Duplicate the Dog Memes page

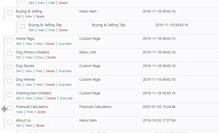[65, 85]
